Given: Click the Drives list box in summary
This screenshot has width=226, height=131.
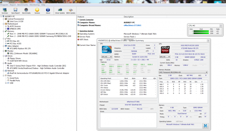Looking at the screenshot, I should point(128,120).
